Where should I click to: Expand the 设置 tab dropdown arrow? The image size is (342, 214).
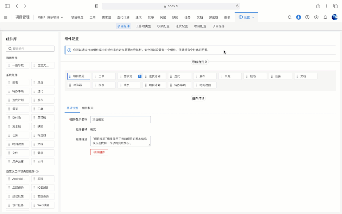(253, 17)
